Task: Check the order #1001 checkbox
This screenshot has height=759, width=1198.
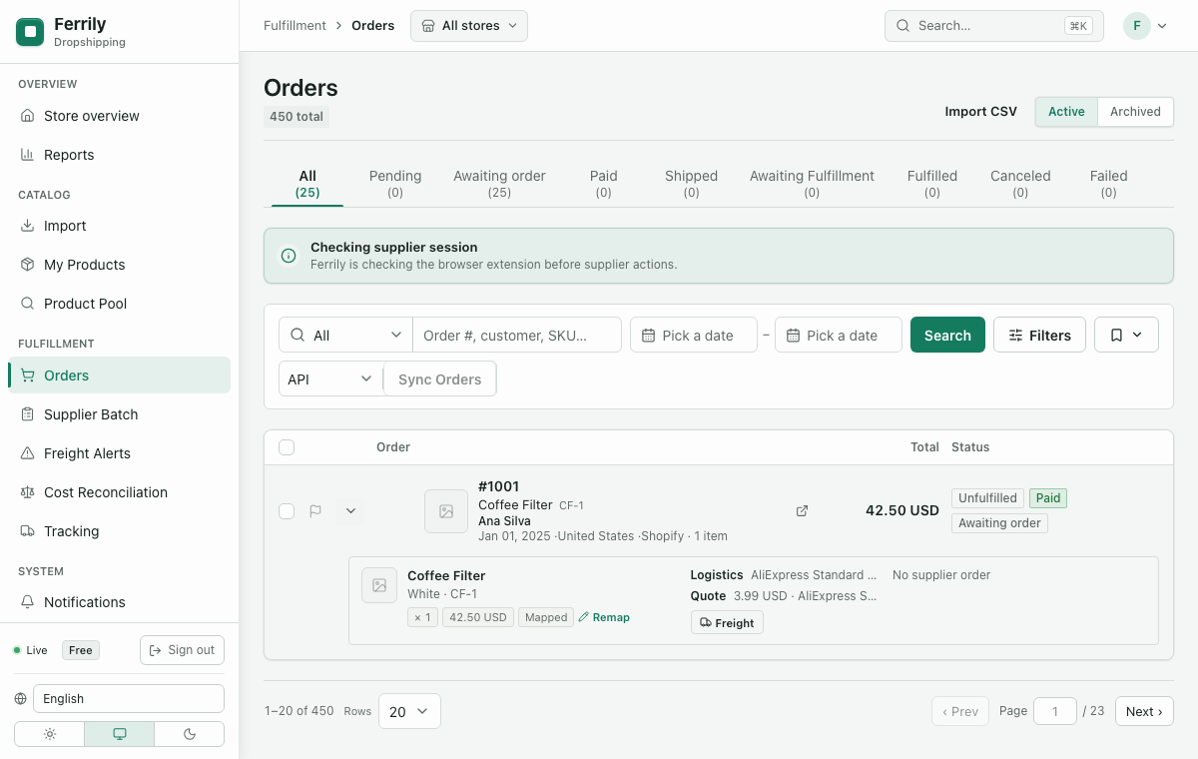Action: [x=287, y=511]
